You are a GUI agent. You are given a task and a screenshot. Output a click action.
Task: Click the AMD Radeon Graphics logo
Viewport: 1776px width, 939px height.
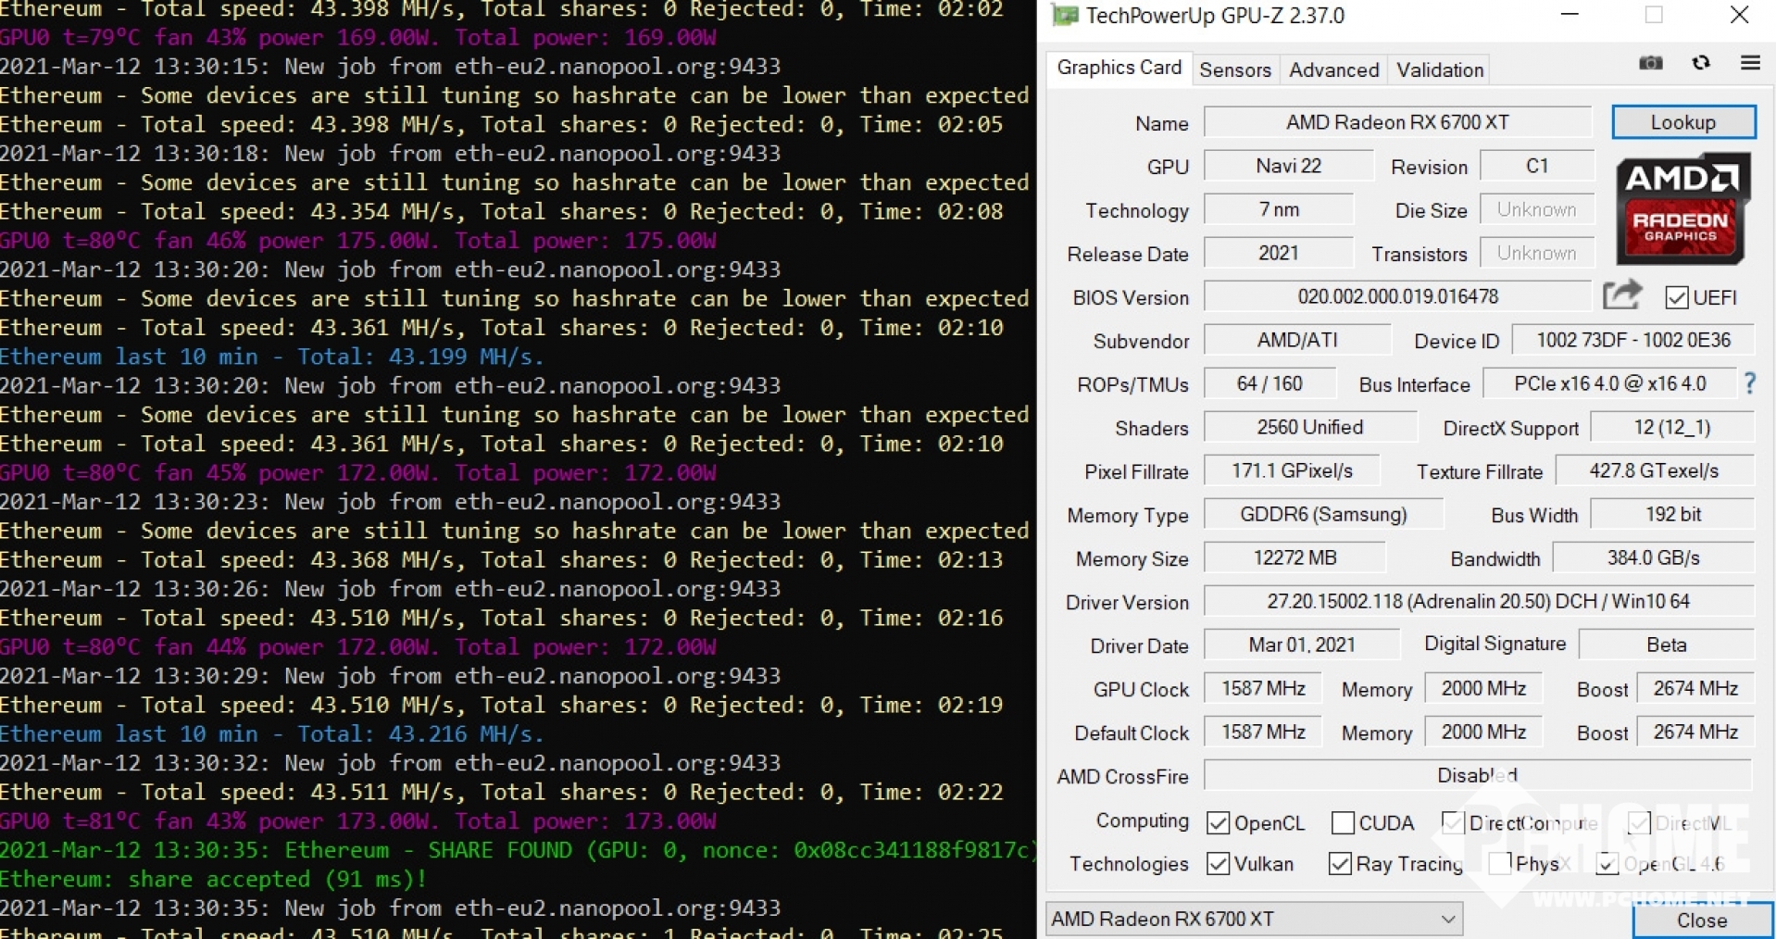pyautogui.click(x=1682, y=210)
